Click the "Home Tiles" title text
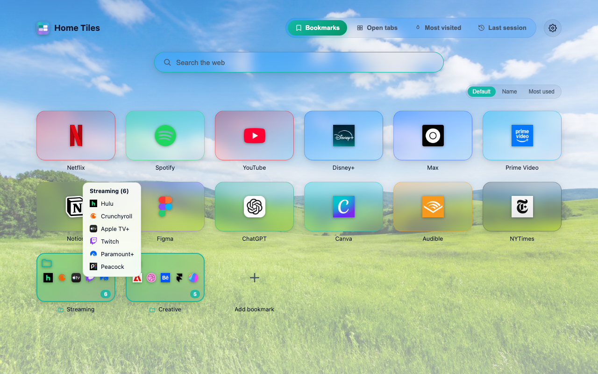Viewport: 598px width, 374px height. [77, 28]
